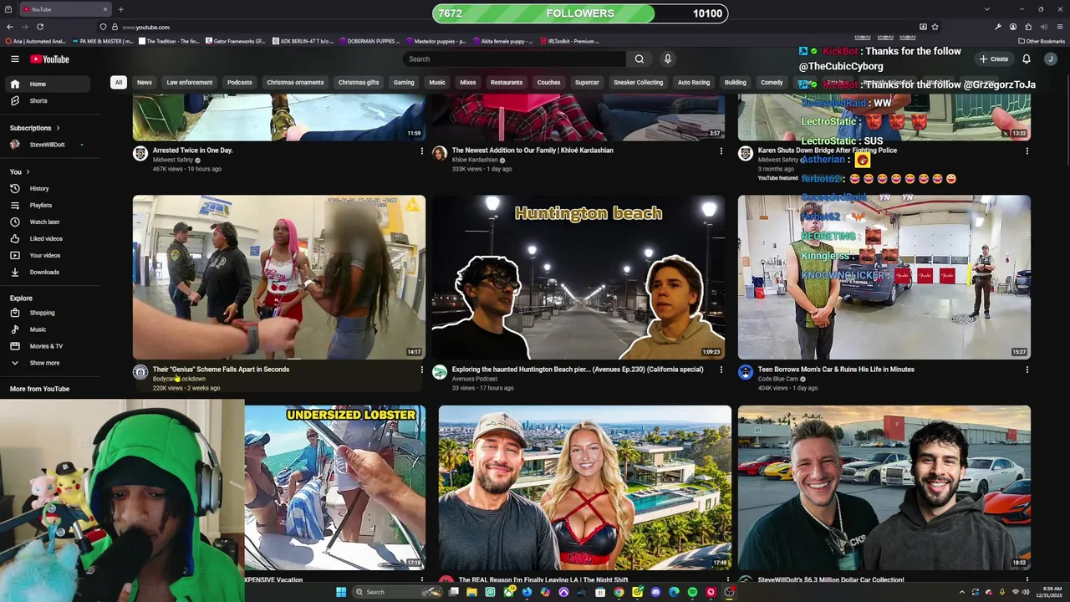Open Avenues Podcast channel link
1070x602 pixels.
tap(474, 379)
